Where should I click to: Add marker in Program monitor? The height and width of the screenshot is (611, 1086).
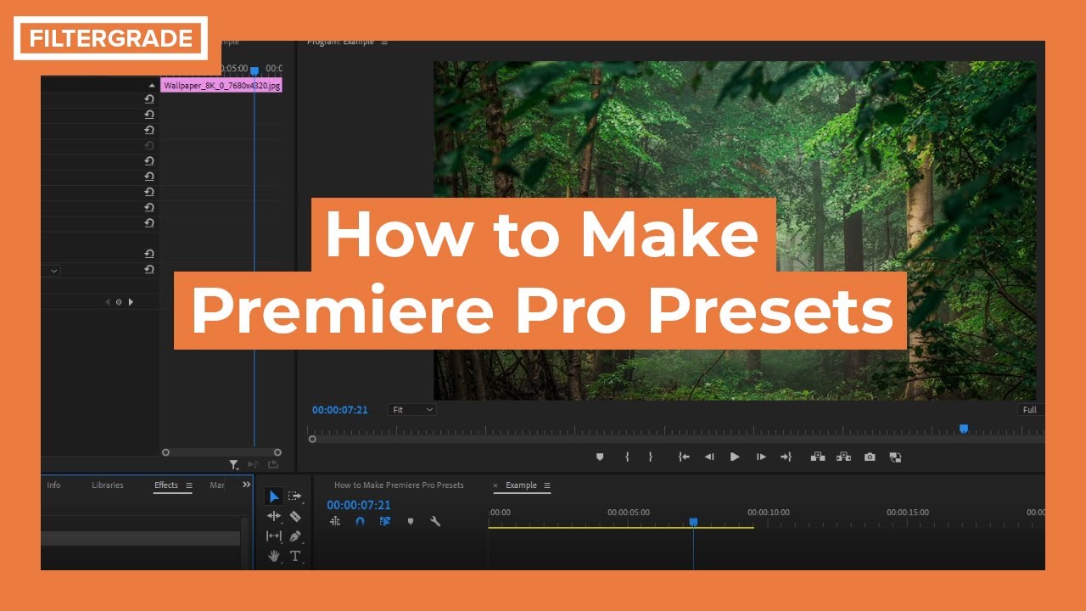[600, 457]
